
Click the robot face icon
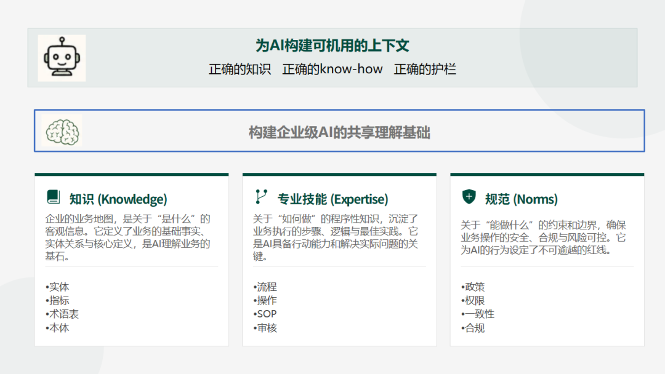tap(62, 58)
